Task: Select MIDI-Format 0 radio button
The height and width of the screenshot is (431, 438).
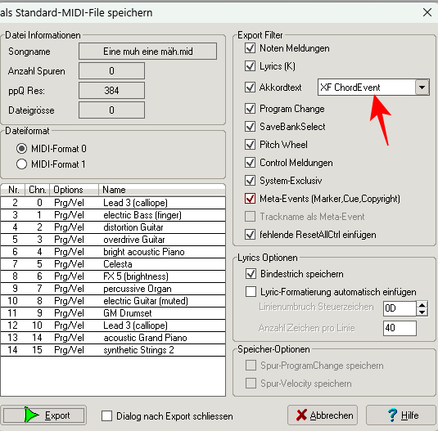Action: coord(21,148)
